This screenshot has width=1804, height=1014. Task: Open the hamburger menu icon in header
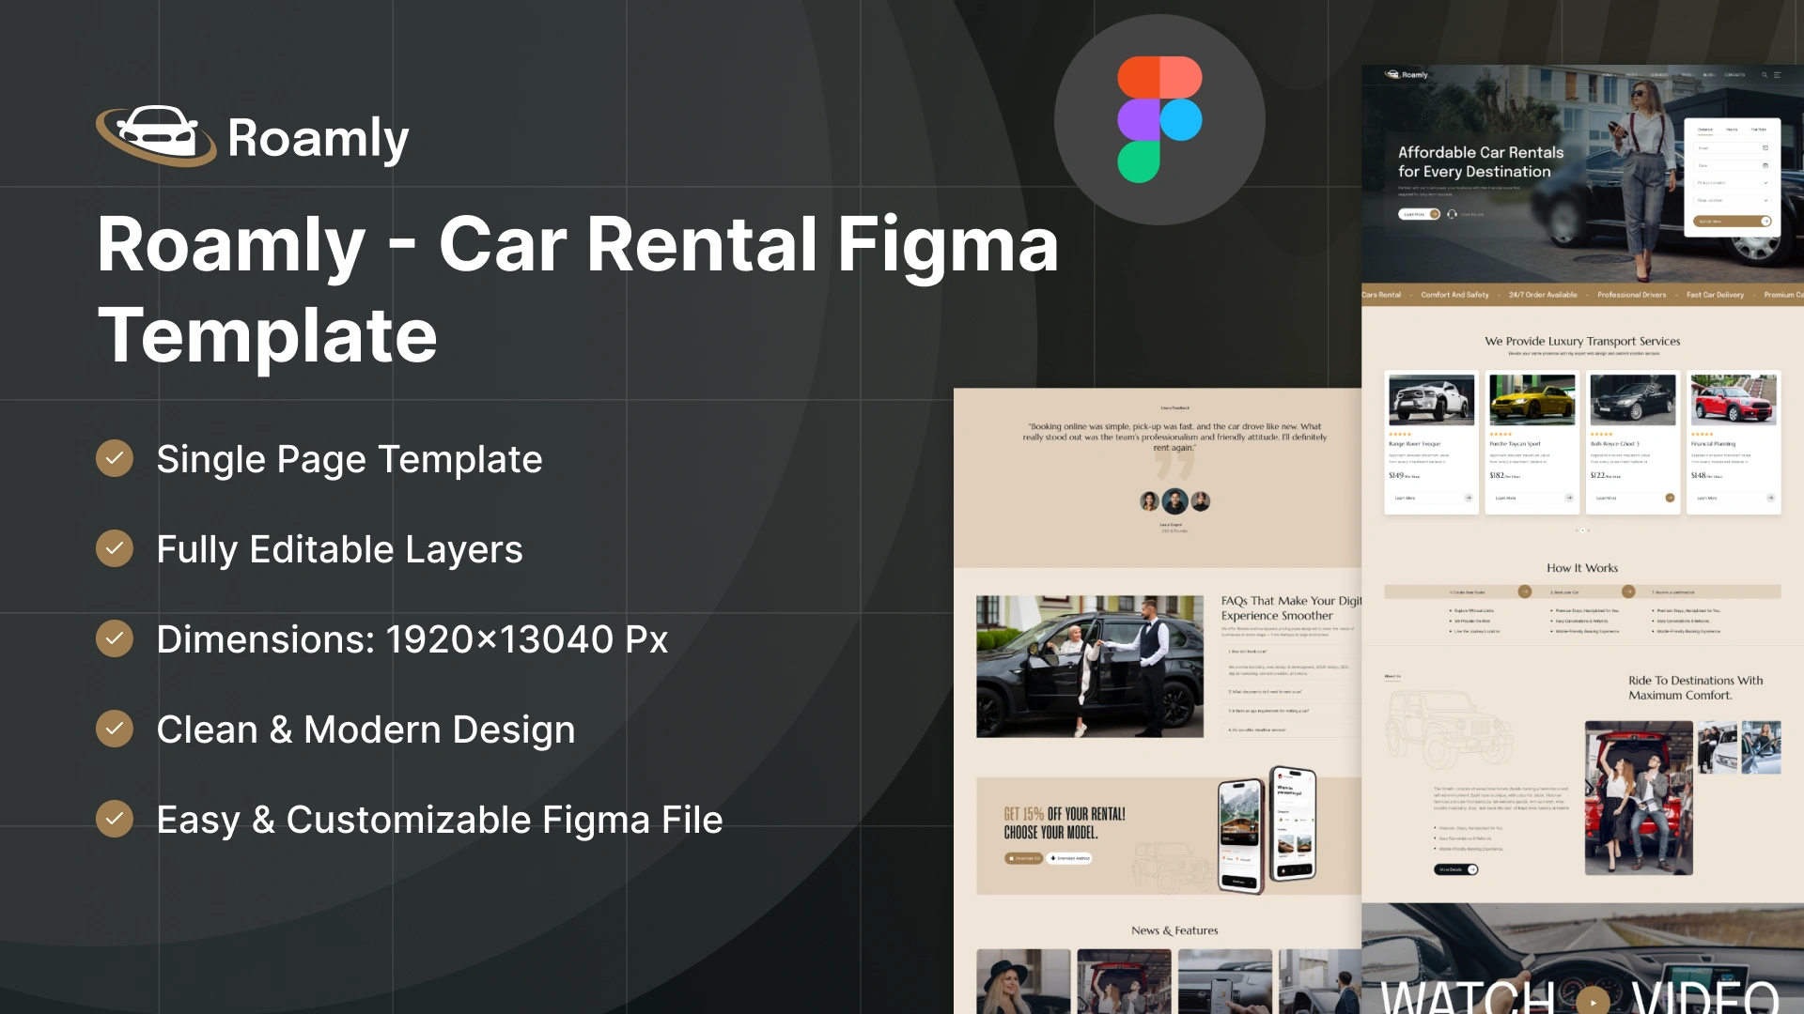pyautogui.click(x=1777, y=75)
